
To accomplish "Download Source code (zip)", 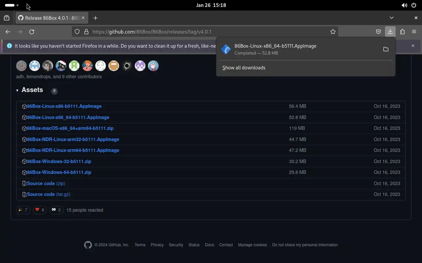I will click(46, 183).
